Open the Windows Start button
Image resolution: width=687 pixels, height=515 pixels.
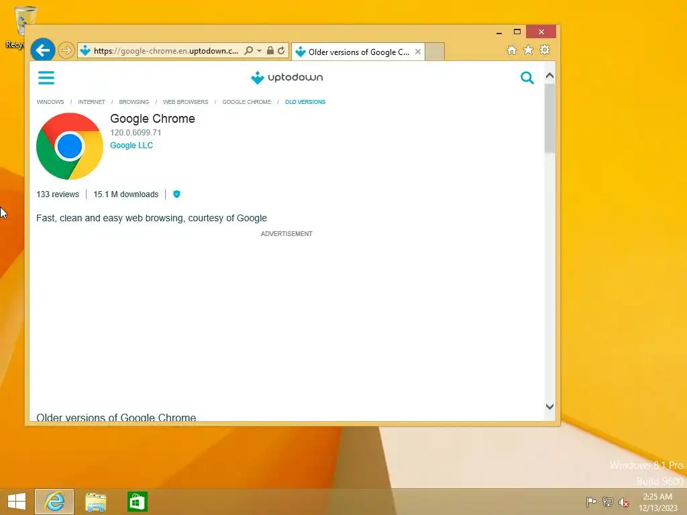pyautogui.click(x=17, y=502)
